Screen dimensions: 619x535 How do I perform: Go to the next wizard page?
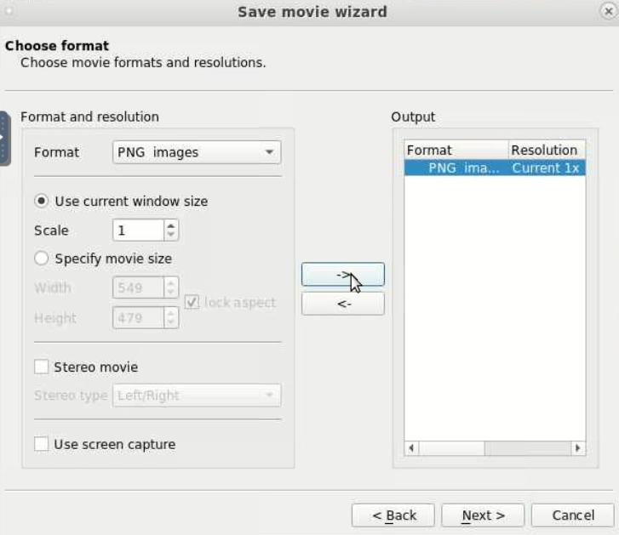point(483,515)
